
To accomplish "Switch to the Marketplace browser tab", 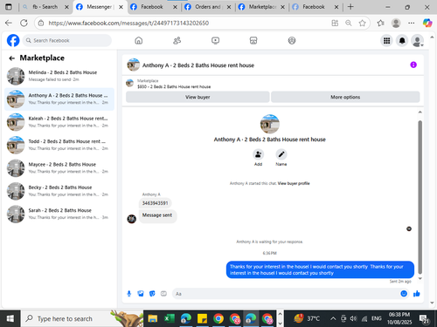I will click(x=262, y=7).
